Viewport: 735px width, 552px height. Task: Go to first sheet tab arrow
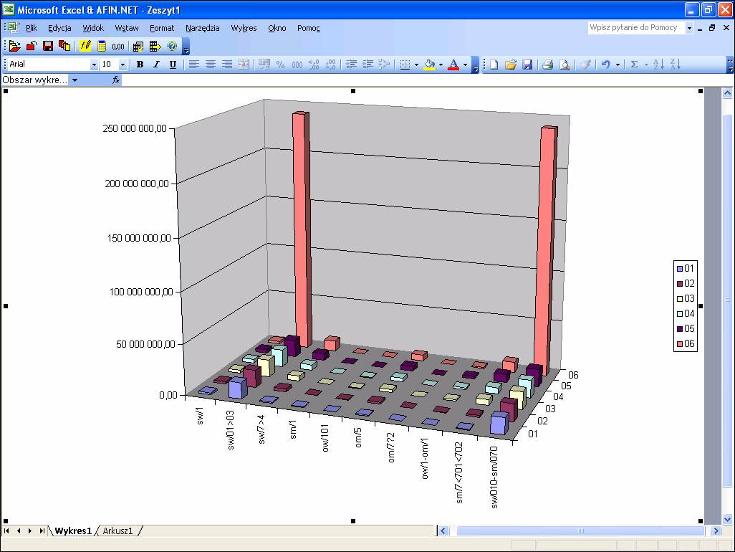click(x=6, y=531)
